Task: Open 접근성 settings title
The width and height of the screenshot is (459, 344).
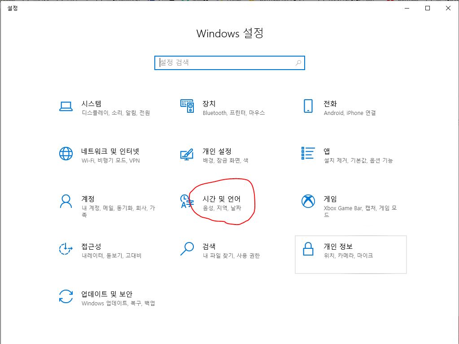Action: pos(92,247)
